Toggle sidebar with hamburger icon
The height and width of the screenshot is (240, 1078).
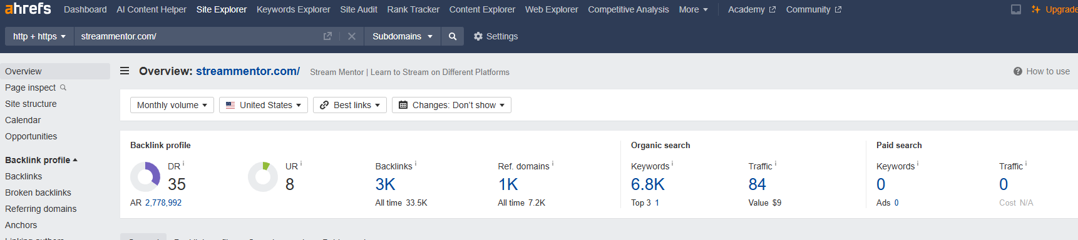pyautogui.click(x=125, y=71)
